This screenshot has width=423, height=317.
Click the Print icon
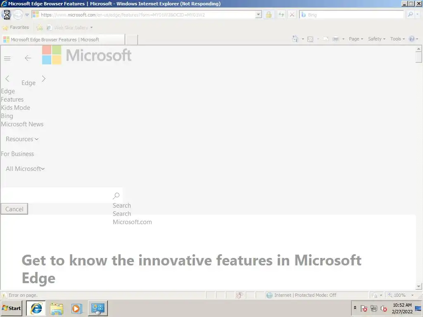click(335, 39)
